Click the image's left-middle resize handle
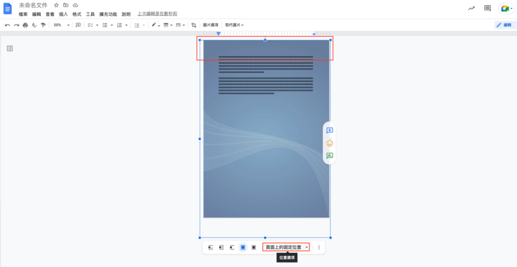 [x=200, y=139]
